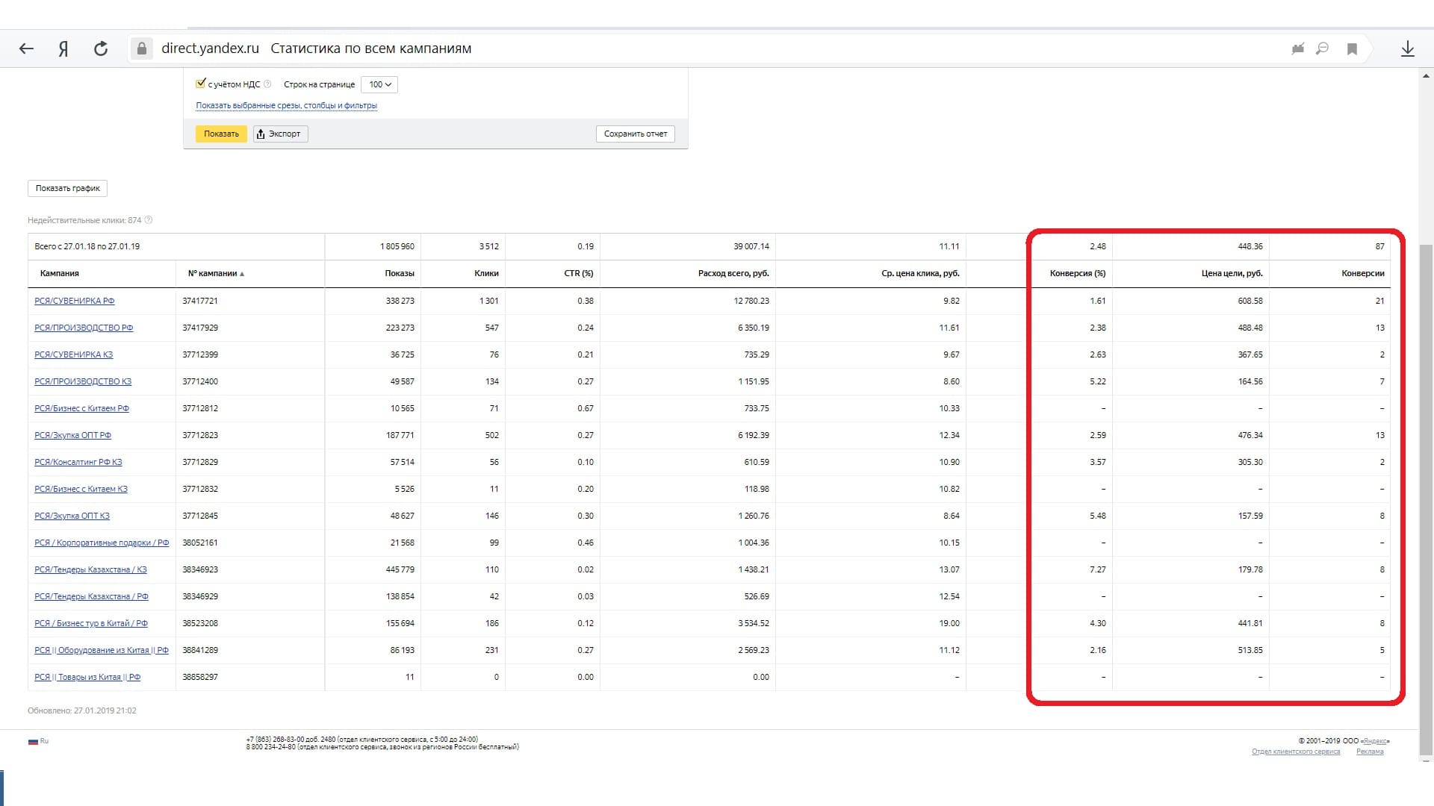This screenshot has height=806, width=1434.
Task: Click the browser back arrow
Action: click(x=26, y=49)
